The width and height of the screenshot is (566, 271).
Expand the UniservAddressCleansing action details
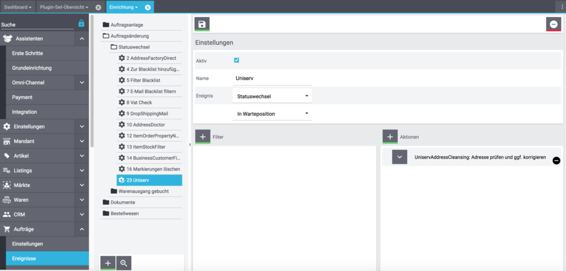point(399,157)
